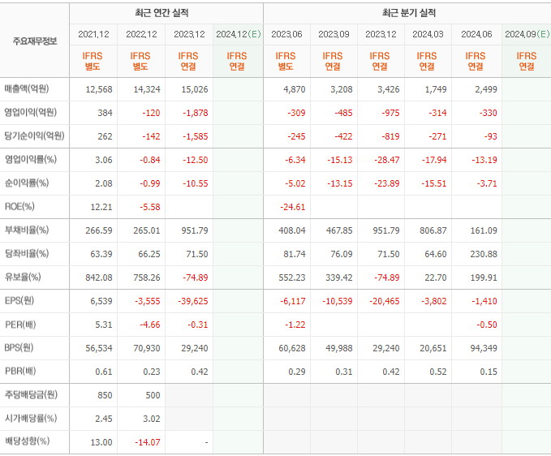The image size is (551, 456).
Task: Click the 15,026 revenue value
Action: (x=195, y=89)
